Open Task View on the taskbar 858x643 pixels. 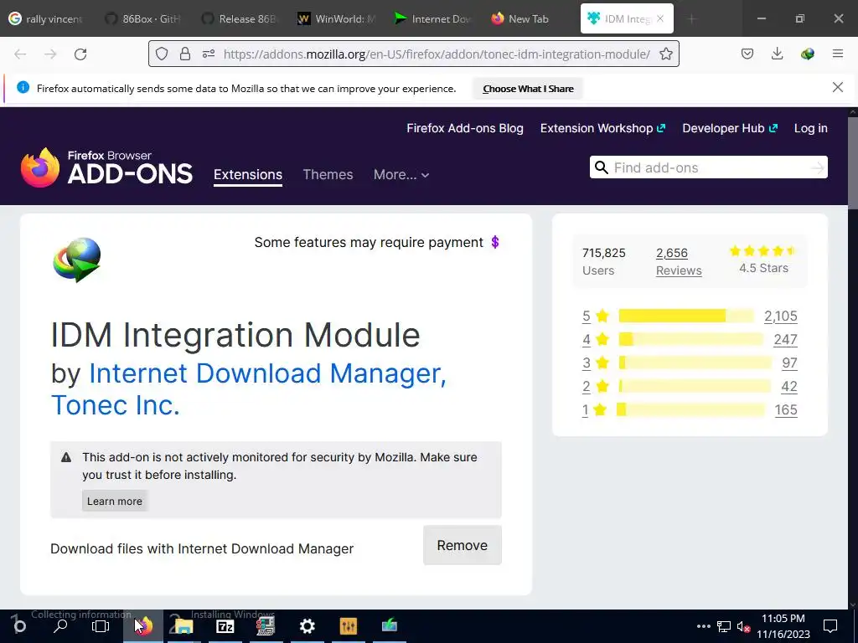[101, 626]
